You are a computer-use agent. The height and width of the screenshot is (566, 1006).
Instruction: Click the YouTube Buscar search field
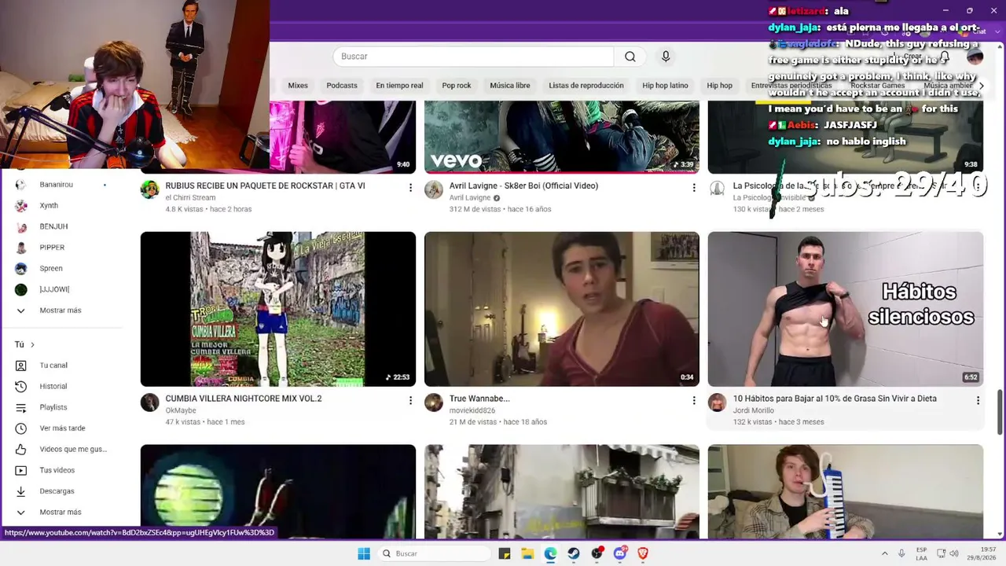[473, 57]
